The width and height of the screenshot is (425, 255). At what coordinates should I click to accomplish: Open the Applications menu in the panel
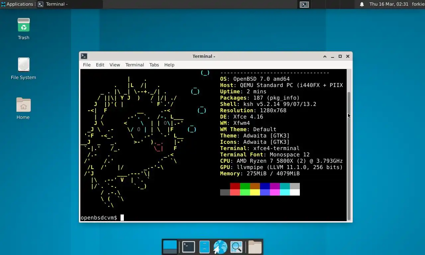(x=17, y=4)
